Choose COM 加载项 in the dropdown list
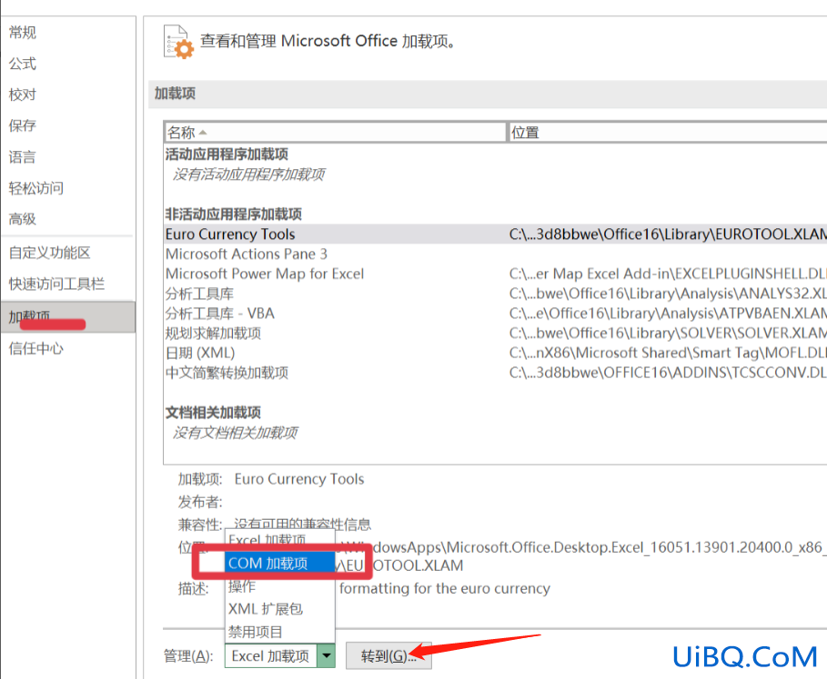 (x=280, y=564)
